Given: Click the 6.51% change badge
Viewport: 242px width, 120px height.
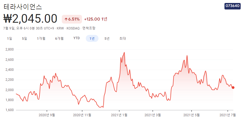Looking at the screenshot, I should point(72,19).
